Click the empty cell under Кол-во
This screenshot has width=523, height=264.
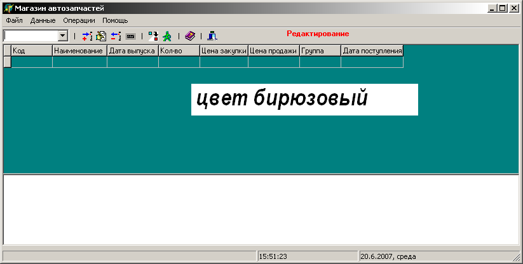[179, 62]
